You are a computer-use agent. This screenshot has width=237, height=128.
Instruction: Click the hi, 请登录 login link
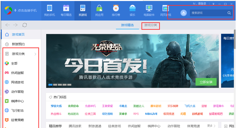tap(200, 4)
